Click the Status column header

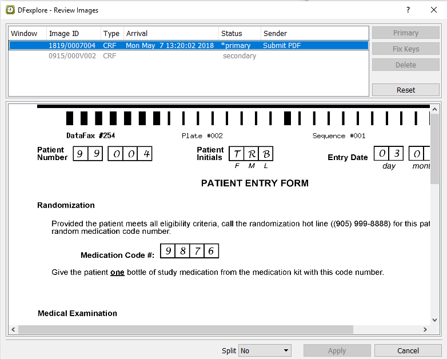click(240, 33)
